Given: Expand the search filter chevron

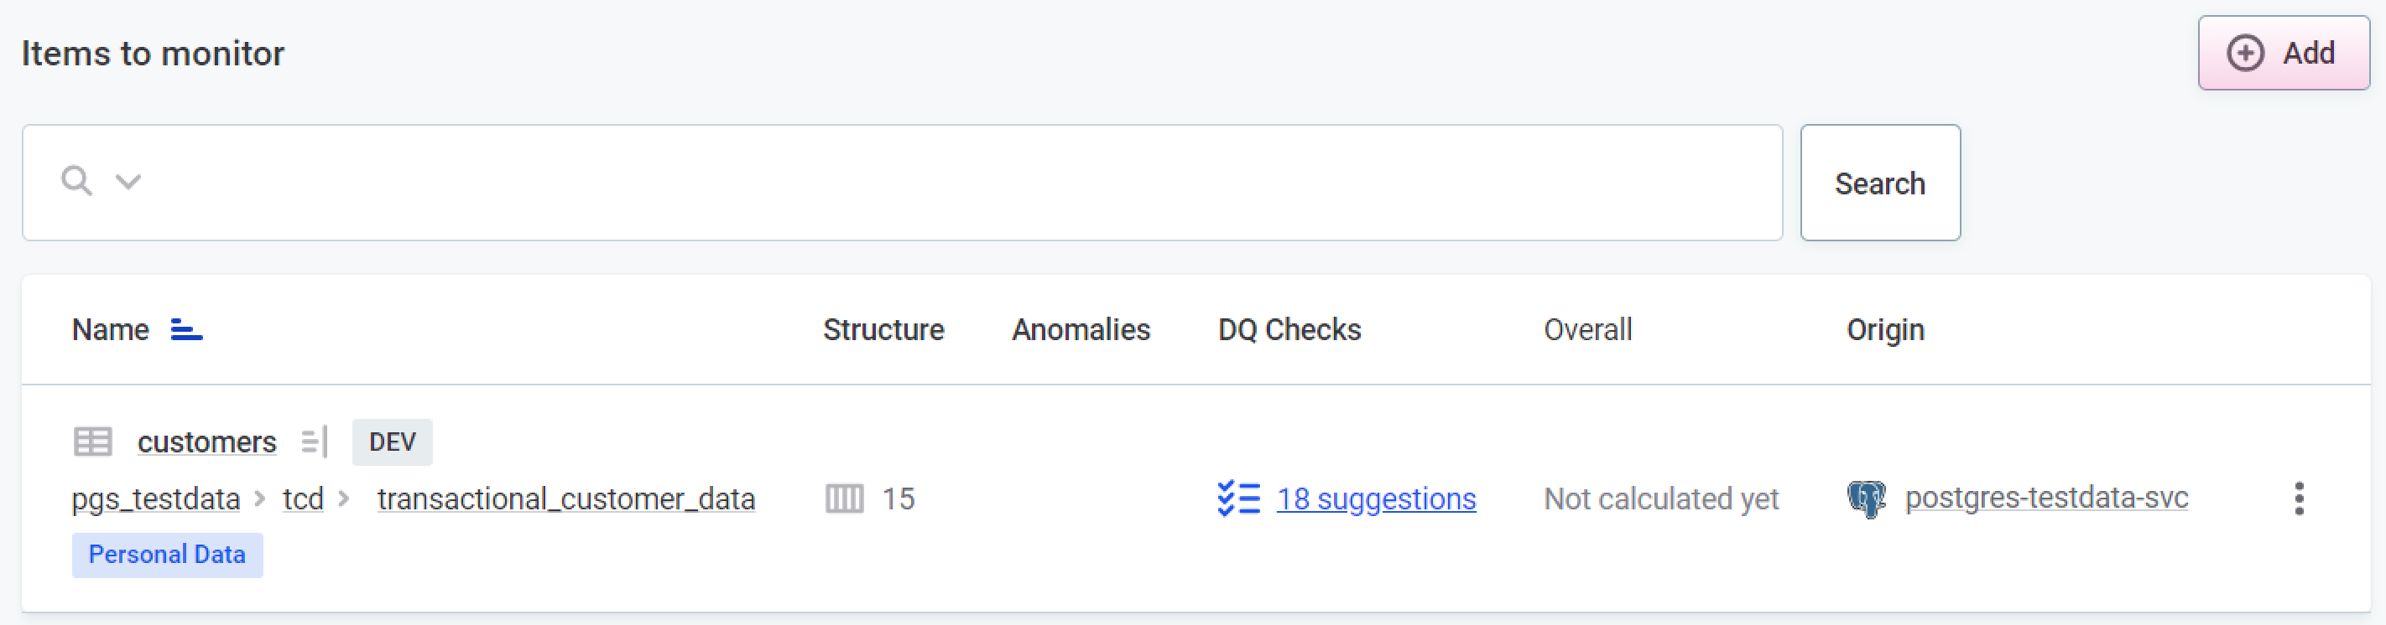Looking at the screenshot, I should click(128, 181).
